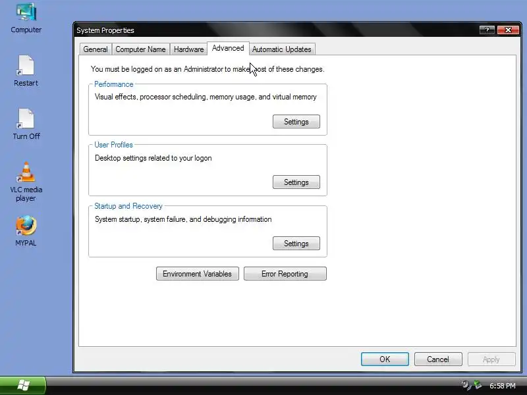This screenshot has width=527, height=395.
Task: Click the 'Visual effects, processor scheduling' description
Action: (206, 97)
